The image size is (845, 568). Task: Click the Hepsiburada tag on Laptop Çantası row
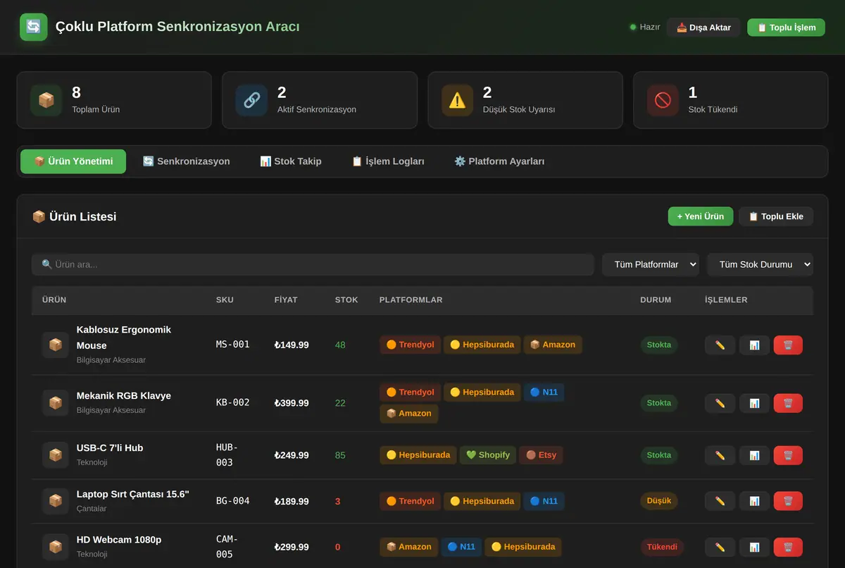click(x=482, y=501)
